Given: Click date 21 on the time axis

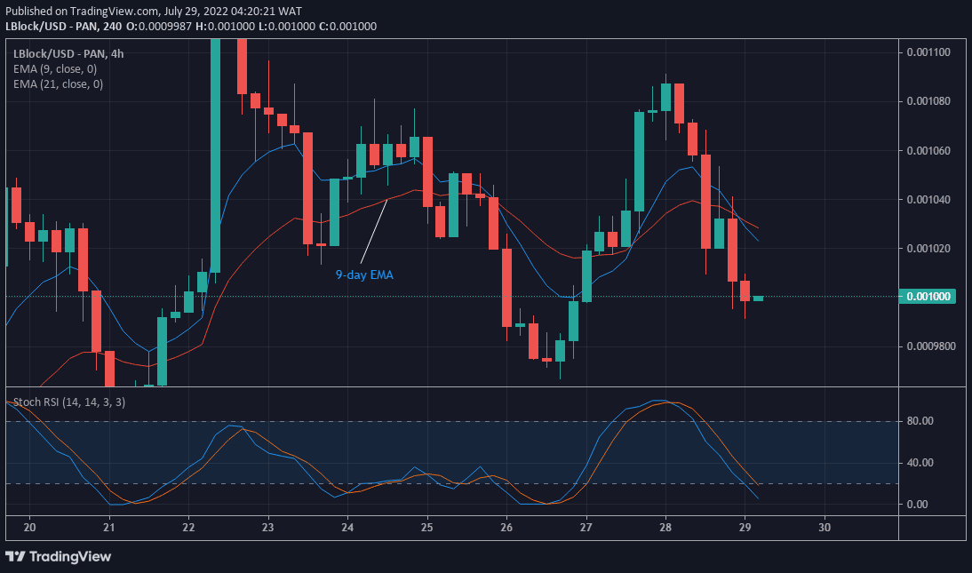Looking at the screenshot, I should (109, 528).
